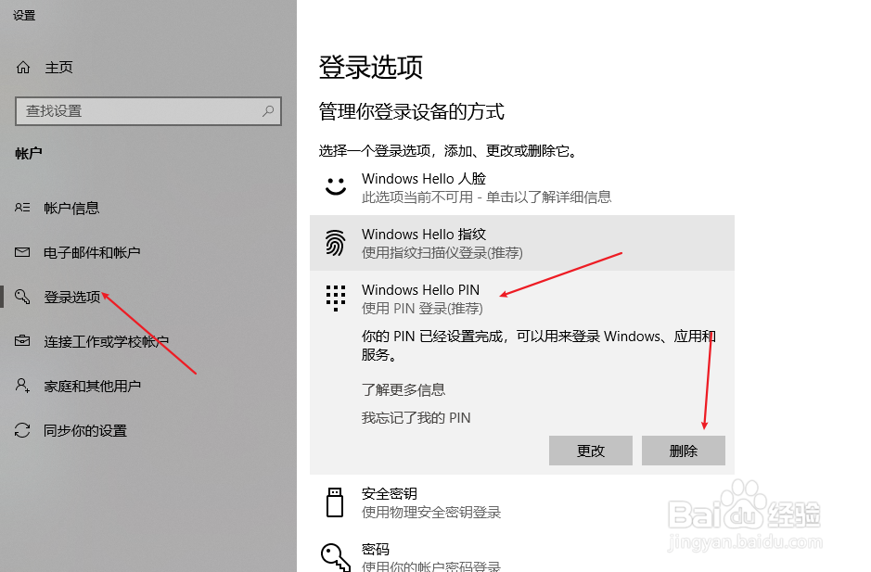
Task: Click the fingerprint icon
Action: (x=336, y=243)
